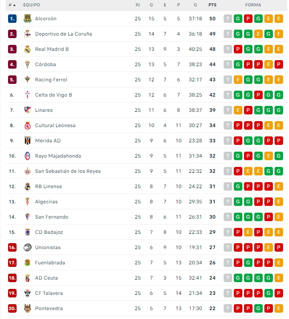
Task: Click the FORMA column header
Action: point(253,5)
